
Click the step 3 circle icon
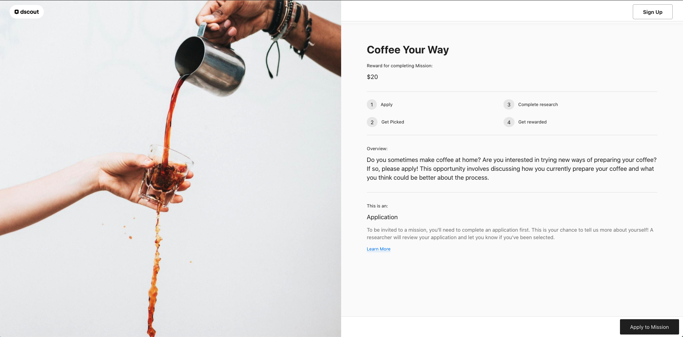coord(509,104)
